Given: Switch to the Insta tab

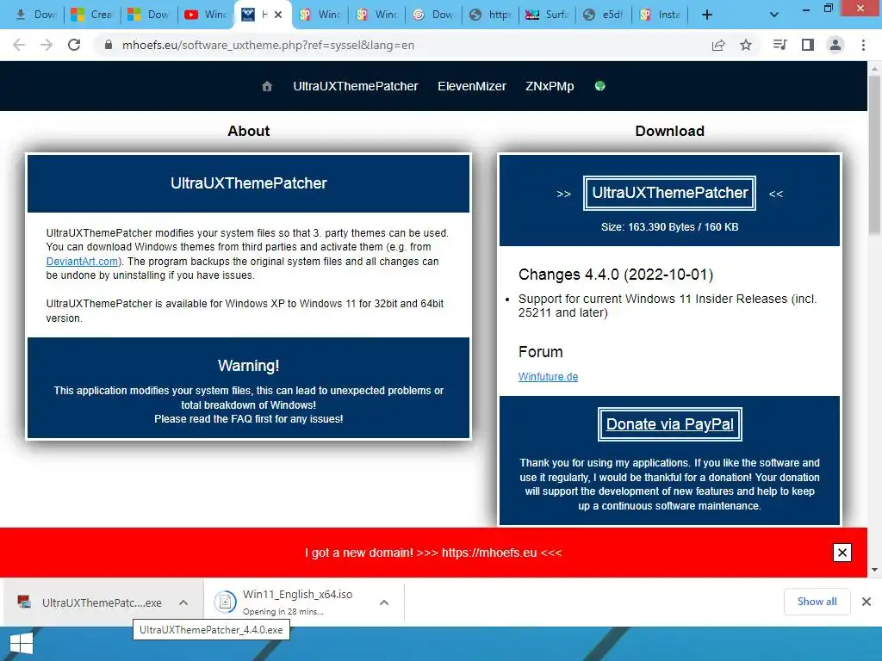Looking at the screenshot, I should [661, 15].
